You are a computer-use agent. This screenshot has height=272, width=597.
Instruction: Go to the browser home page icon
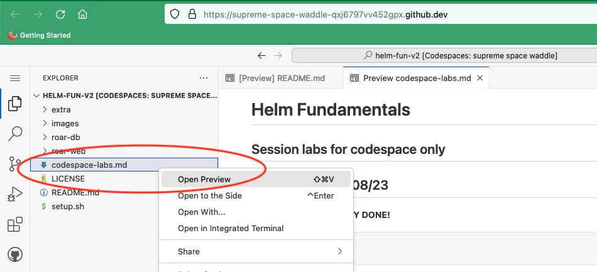coord(82,14)
